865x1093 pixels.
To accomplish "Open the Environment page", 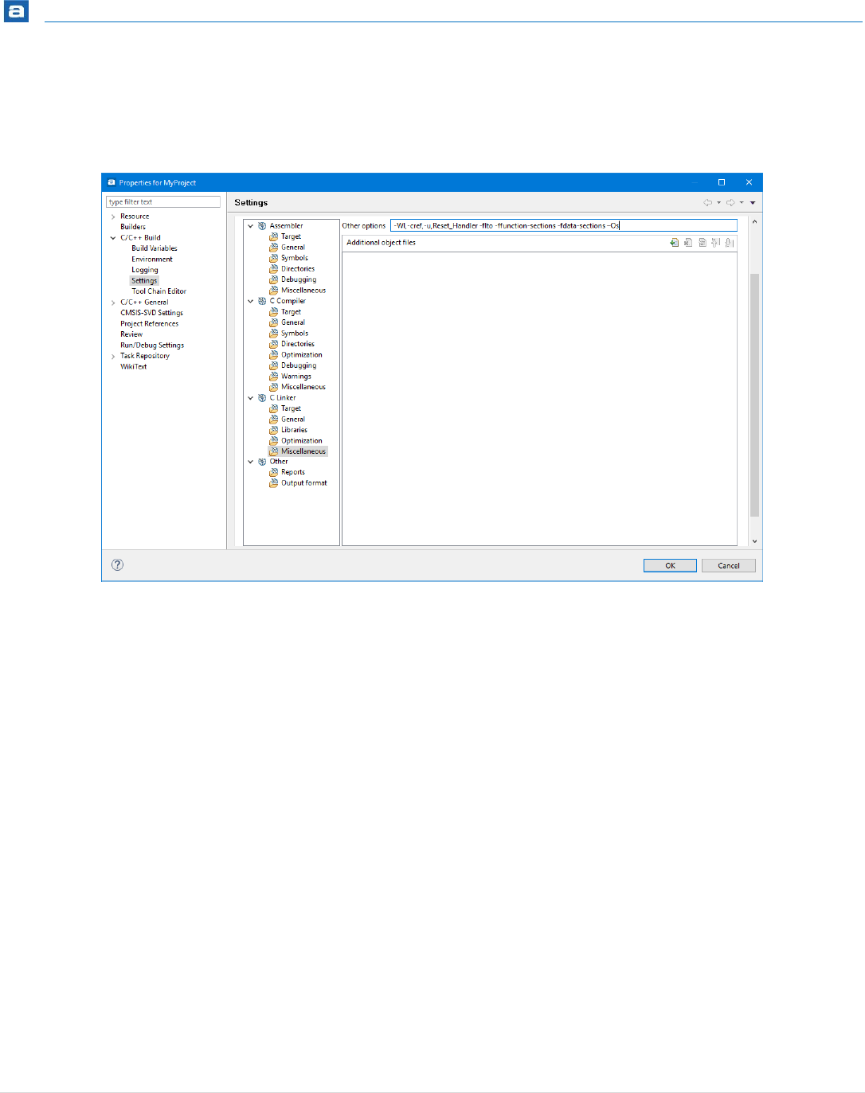I will tap(151, 260).
